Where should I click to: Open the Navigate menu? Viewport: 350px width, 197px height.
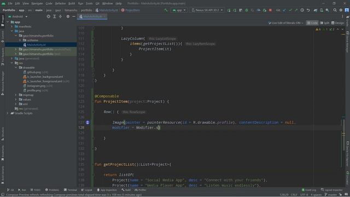click(x=37, y=3)
